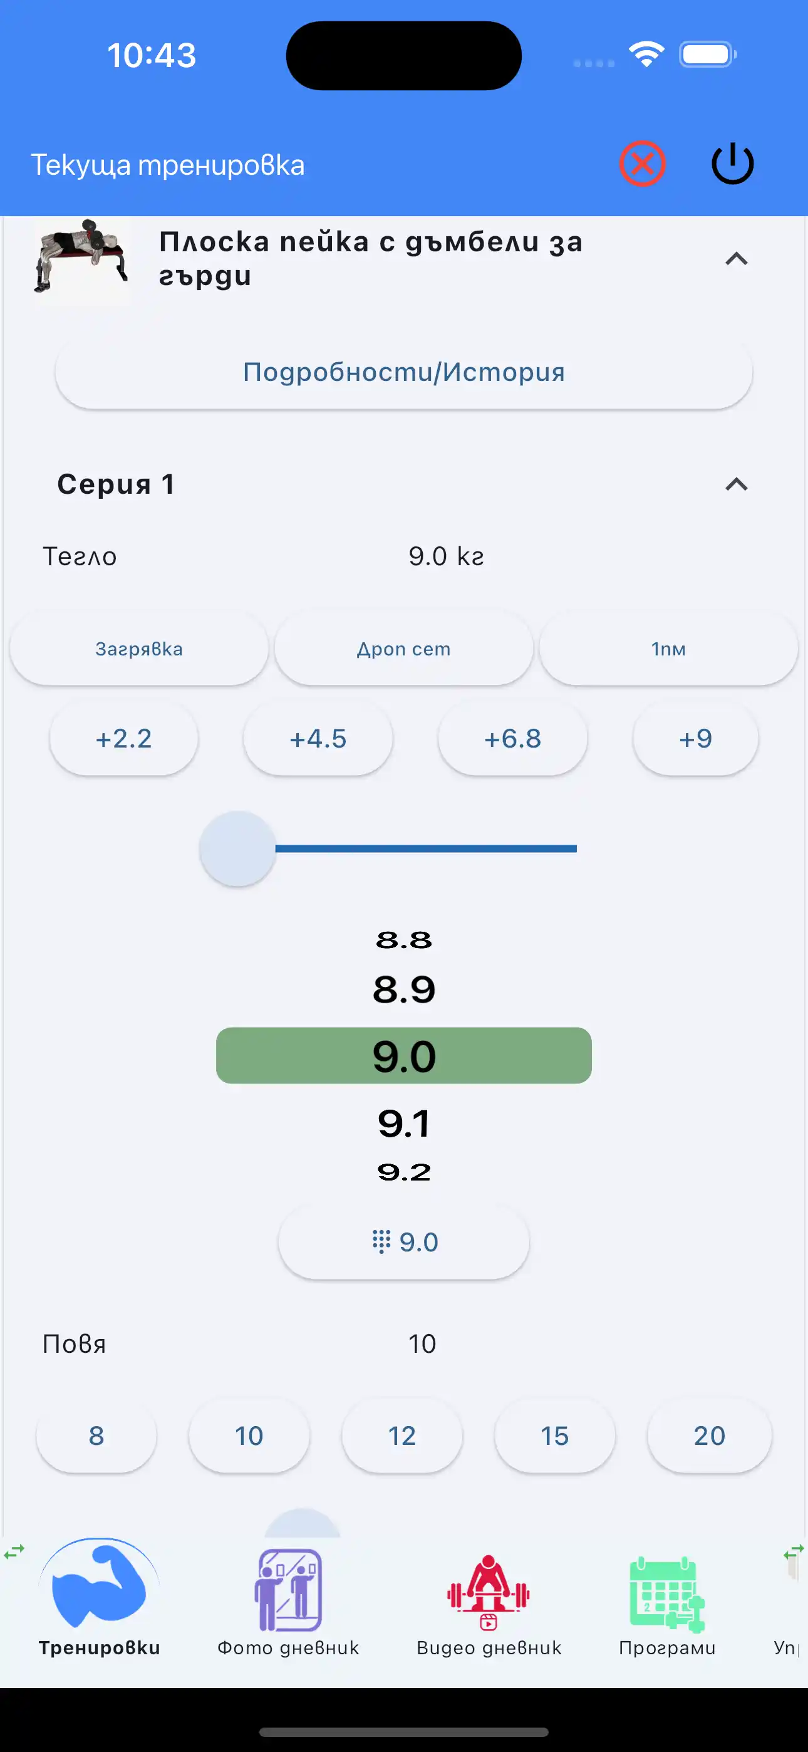
Task: Tap the red cancel workout icon
Action: [641, 164]
